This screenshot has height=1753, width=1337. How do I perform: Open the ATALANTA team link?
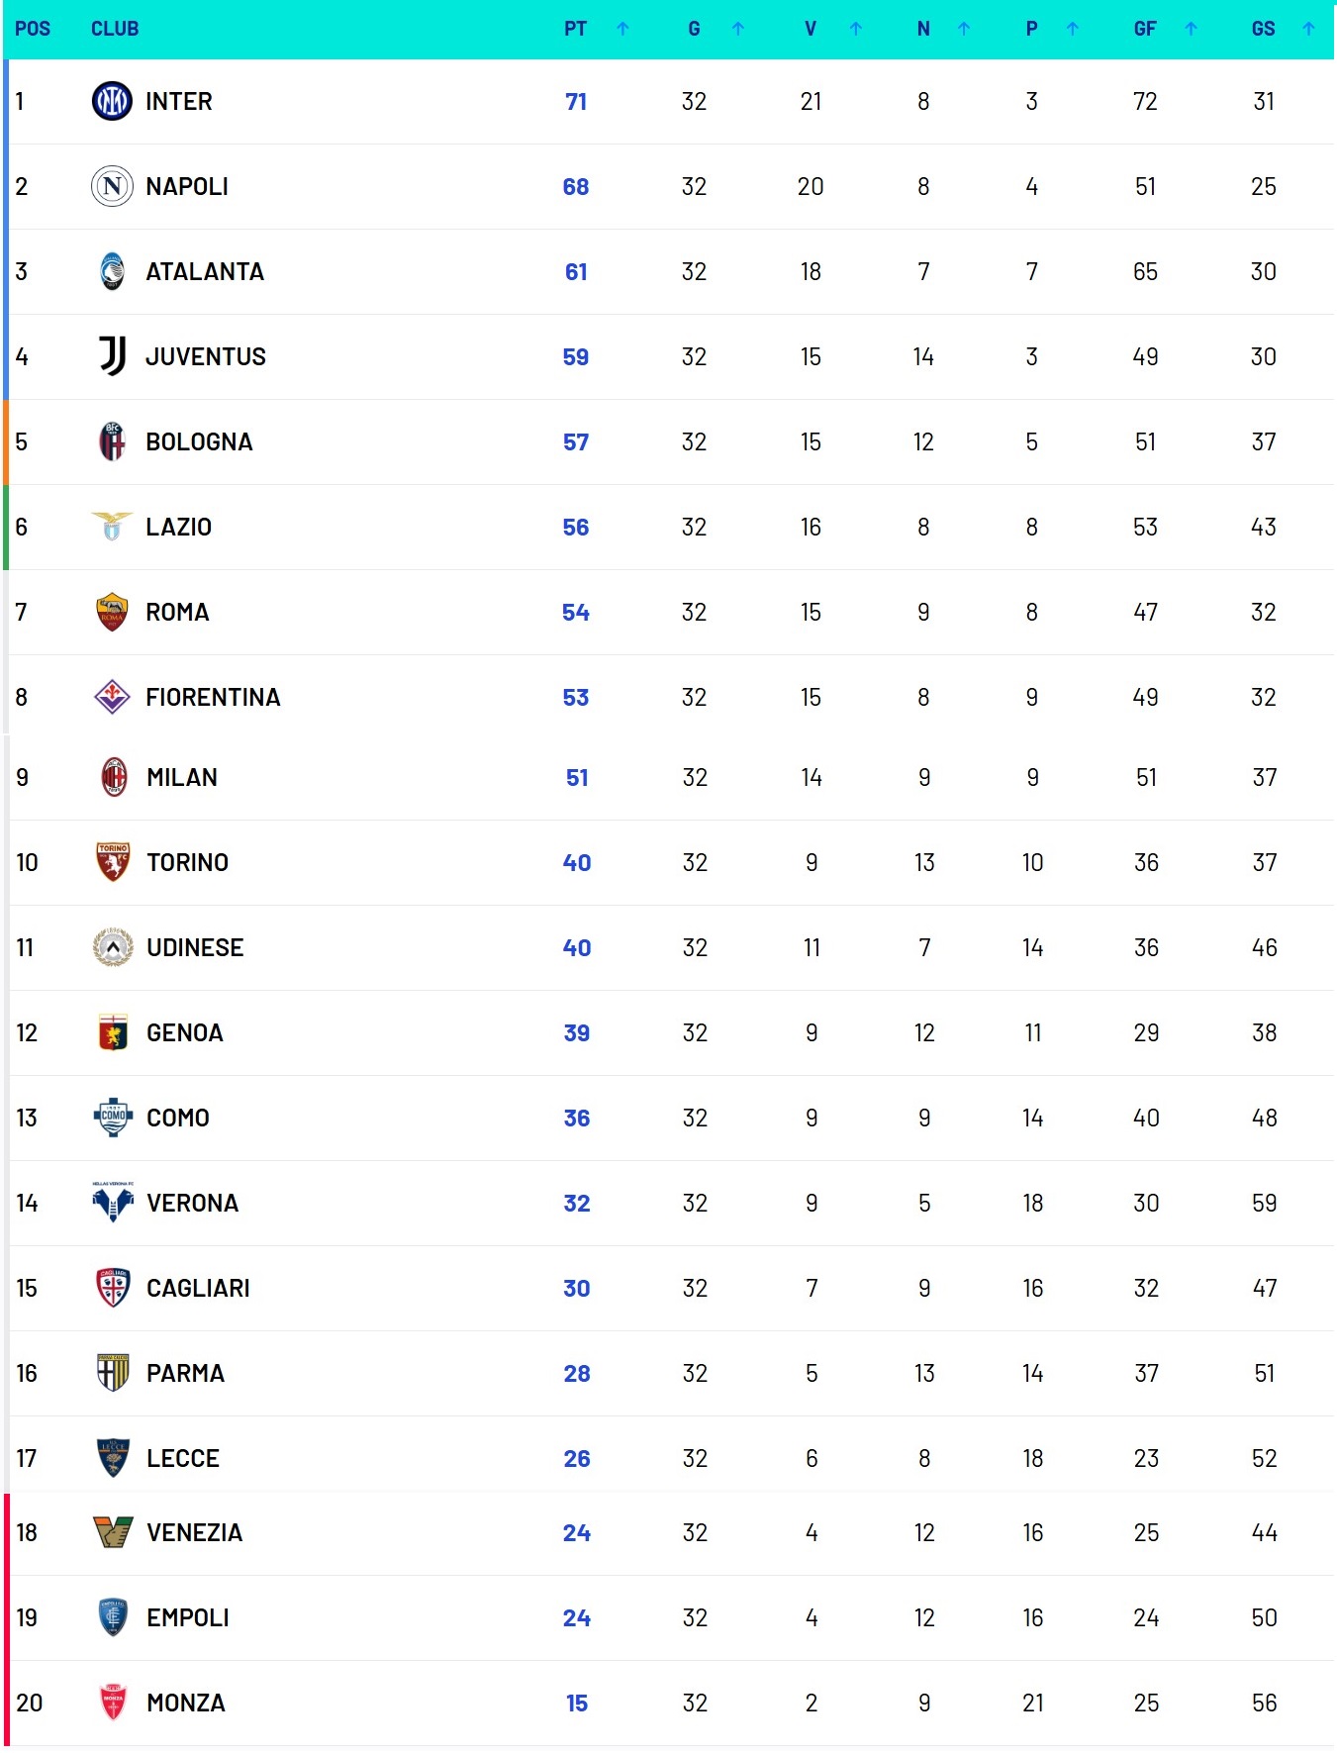click(205, 271)
